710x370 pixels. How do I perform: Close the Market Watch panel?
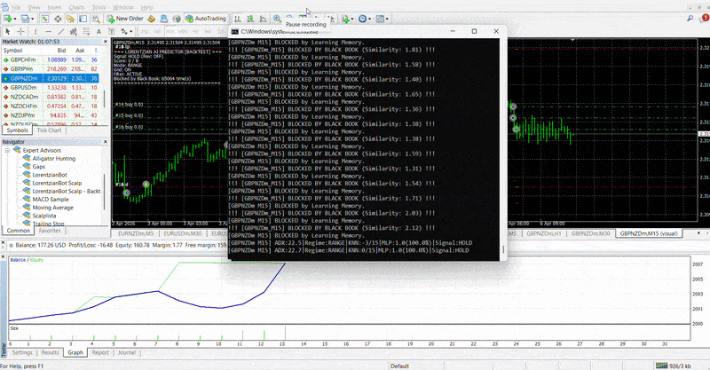pyautogui.click(x=106, y=42)
